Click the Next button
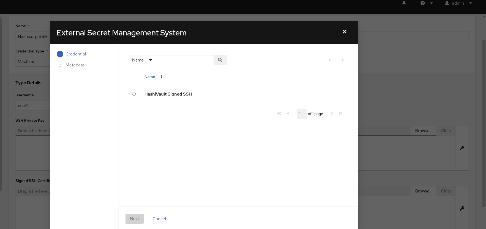The image size is (486, 229). click(134, 219)
